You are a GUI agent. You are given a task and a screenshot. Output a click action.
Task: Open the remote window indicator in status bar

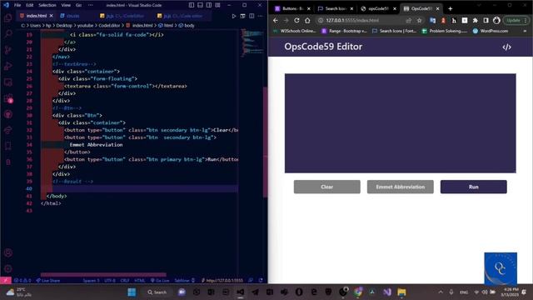[x=6, y=281]
